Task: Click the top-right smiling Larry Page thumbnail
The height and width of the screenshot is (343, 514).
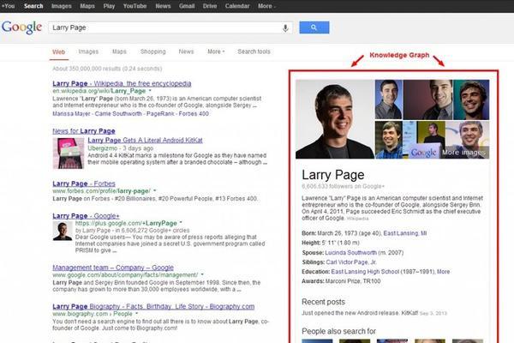Action: (x=471, y=99)
